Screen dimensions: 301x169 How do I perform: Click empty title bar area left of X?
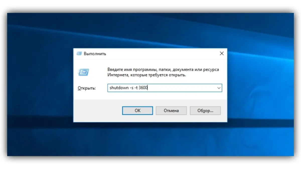click(163, 54)
